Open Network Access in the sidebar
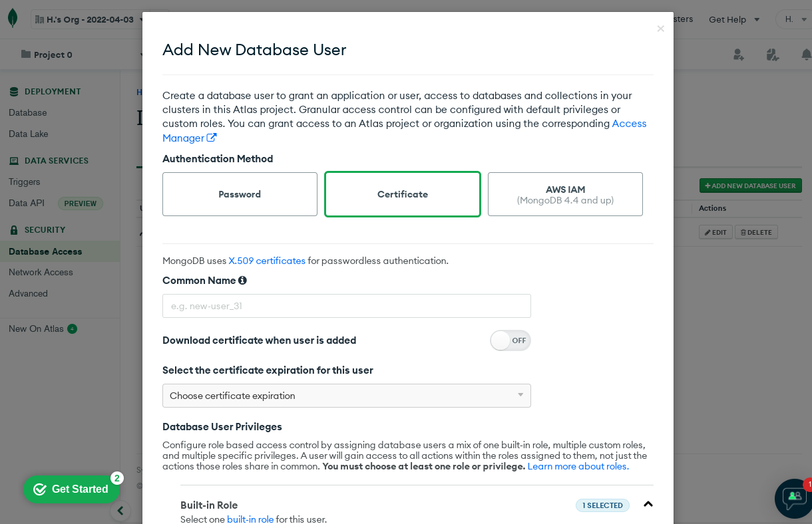Viewport: 812px width, 524px height. coord(41,272)
